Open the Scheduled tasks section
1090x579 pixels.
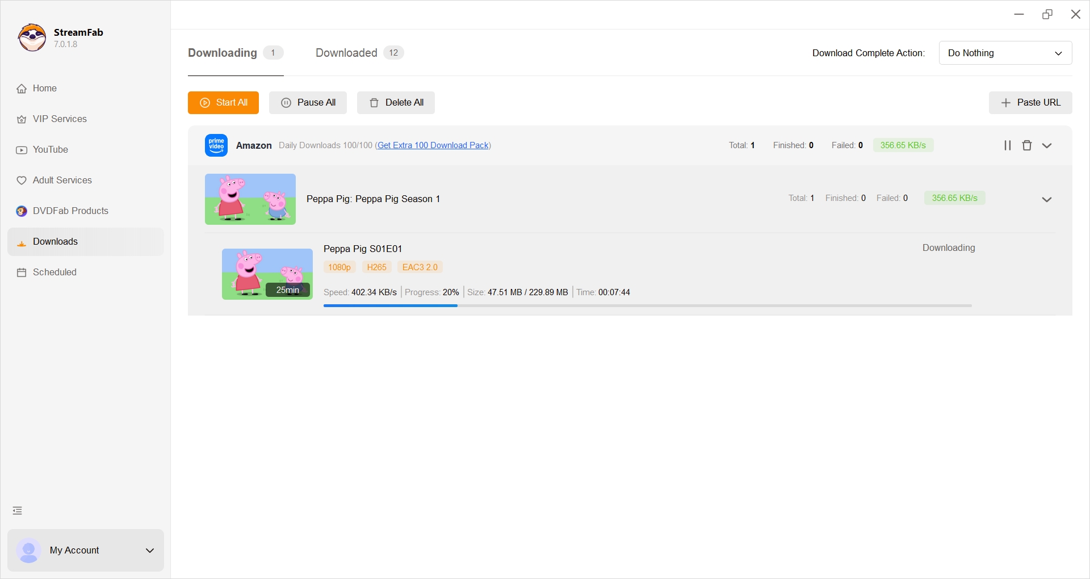pos(54,272)
